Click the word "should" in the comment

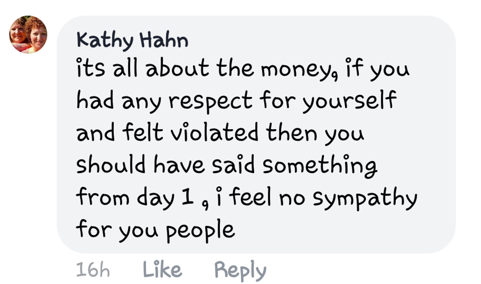pyautogui.click(x=111, y=164)
